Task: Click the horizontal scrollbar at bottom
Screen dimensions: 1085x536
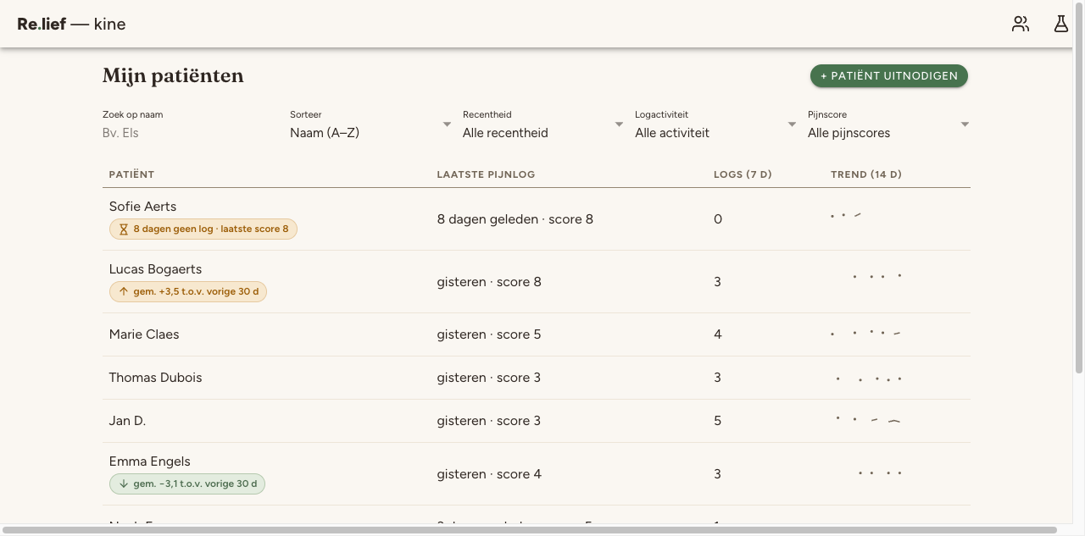Action: pyautogui.click(x=530, y=530)
